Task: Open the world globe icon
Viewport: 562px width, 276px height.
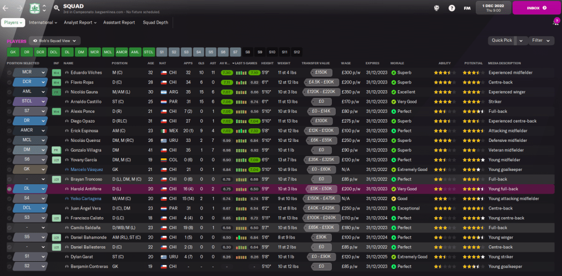Action: coord(436,8)
